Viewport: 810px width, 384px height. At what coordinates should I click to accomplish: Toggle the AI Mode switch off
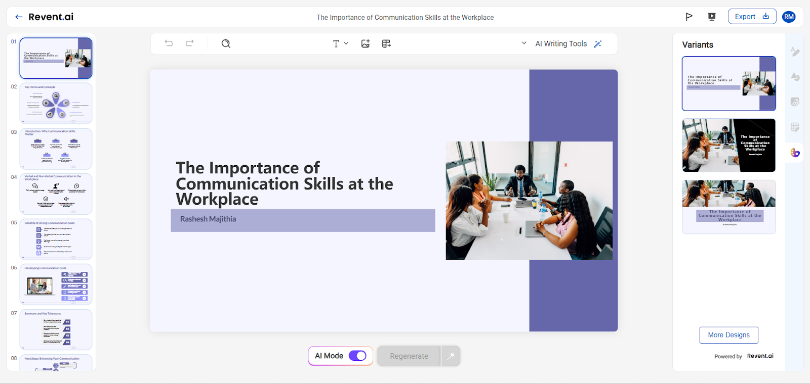pos(357,356)
